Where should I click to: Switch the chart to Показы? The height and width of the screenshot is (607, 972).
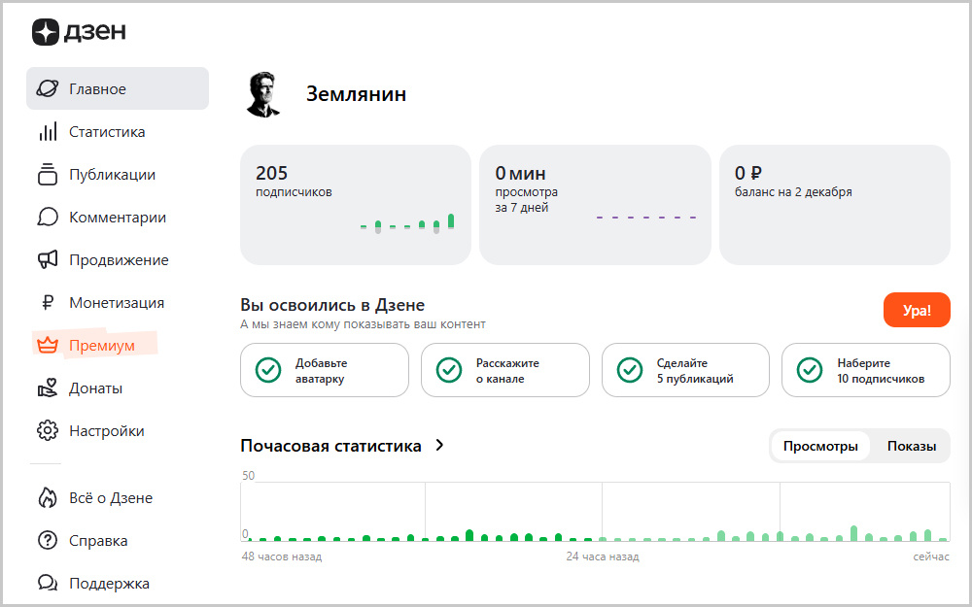pyautogui.click(x=912, y=446)
